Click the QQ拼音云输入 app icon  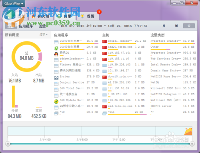pyautogui.click(x=56, y=107)
